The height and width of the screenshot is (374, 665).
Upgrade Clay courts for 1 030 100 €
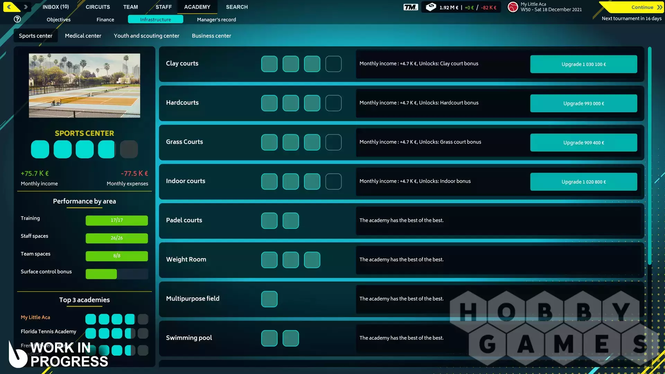click(583, 64)
